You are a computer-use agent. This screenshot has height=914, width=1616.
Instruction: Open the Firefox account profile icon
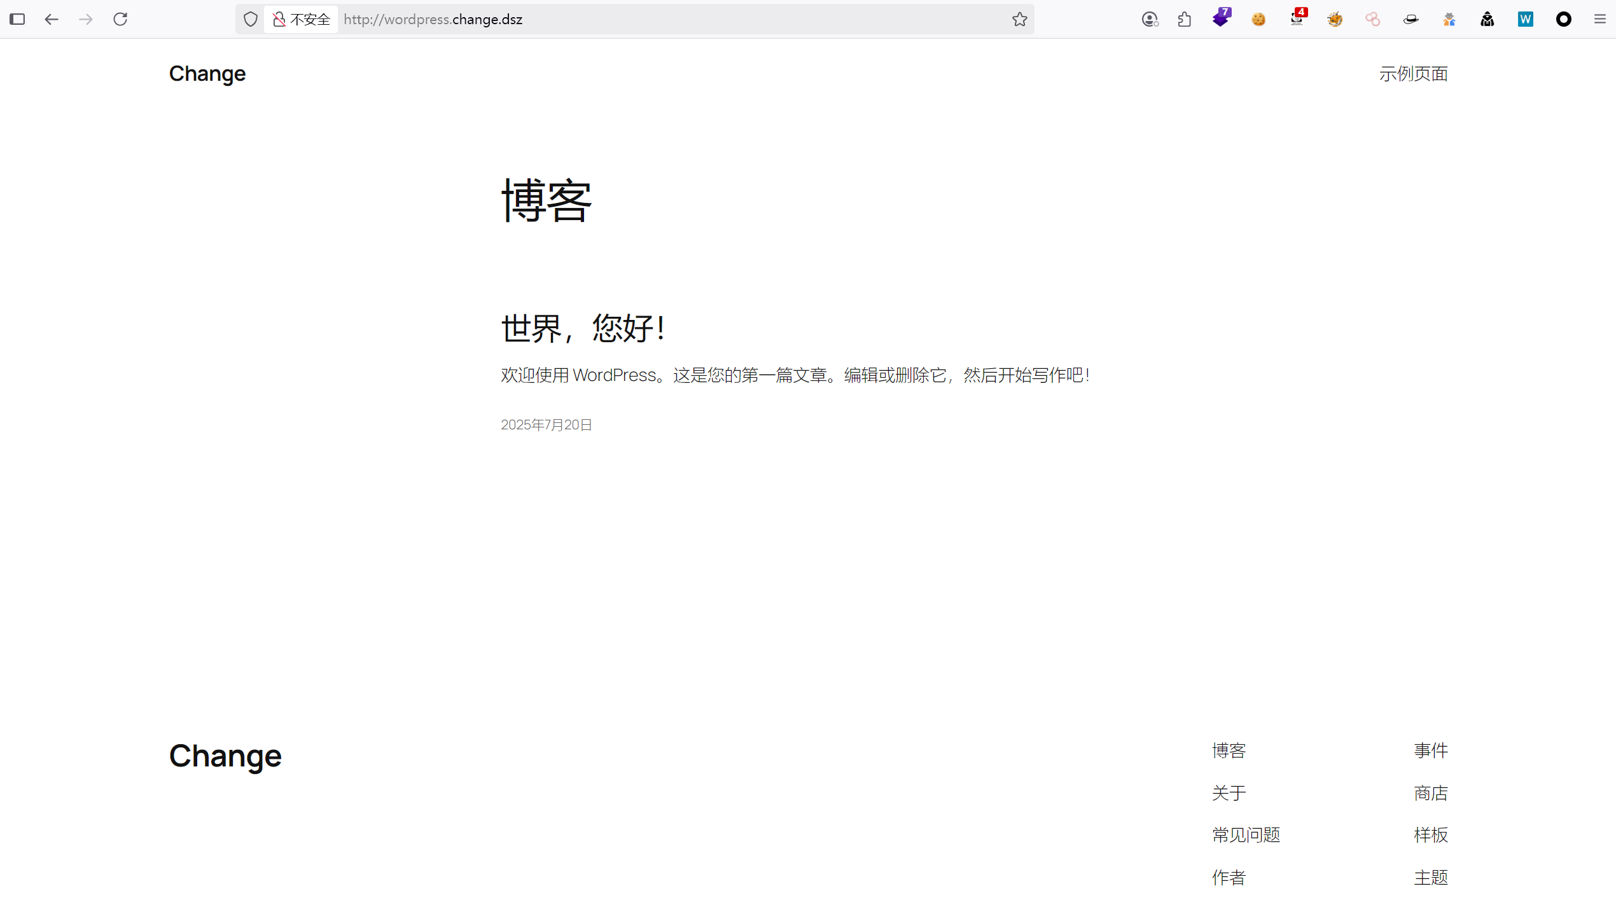(x=1149, y=19)
